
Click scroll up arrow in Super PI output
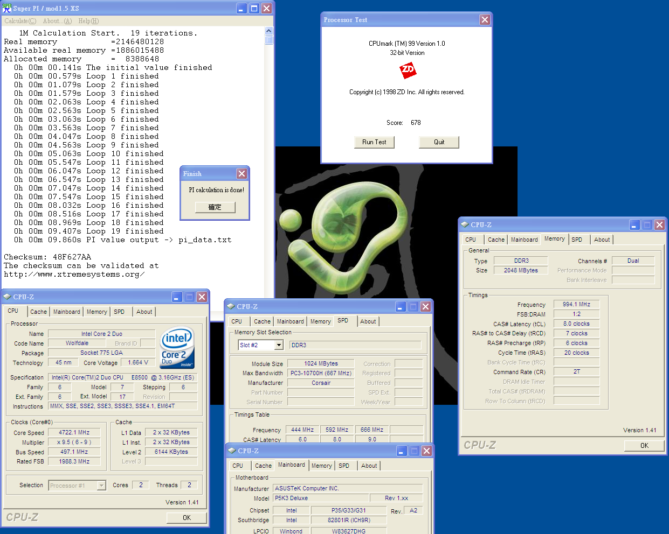[269, 31]
